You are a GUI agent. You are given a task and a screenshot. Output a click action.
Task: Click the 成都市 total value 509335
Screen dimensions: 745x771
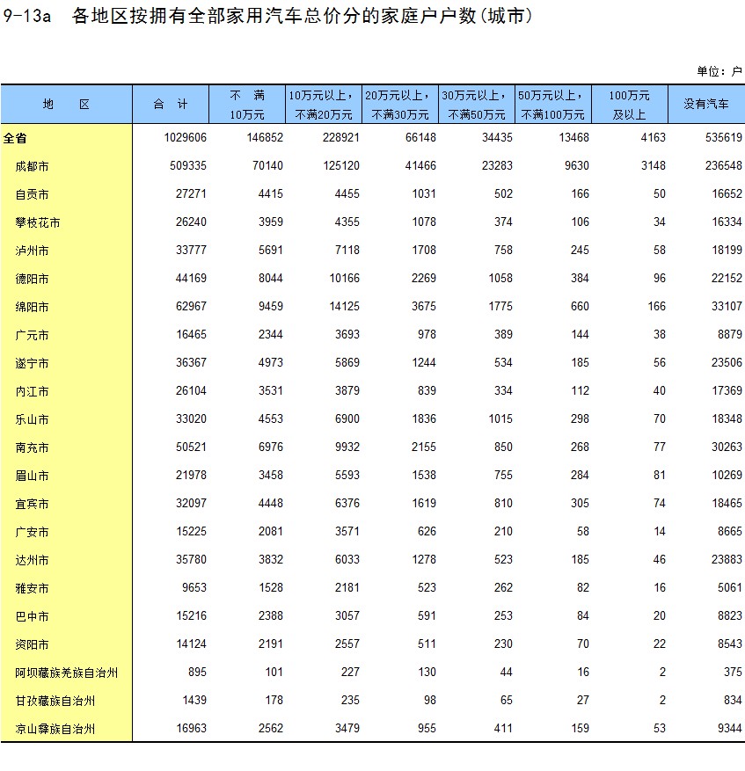click(x=188, y=165)
